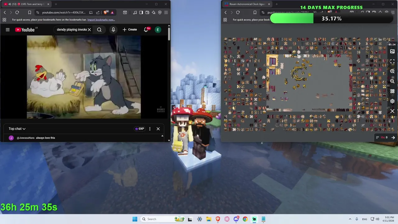Open Brave main menu in YouTube window

click(166, 12)
